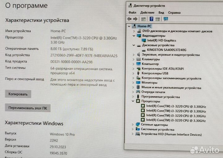Click the mouse icon of Мыши category
Viewport: 223px width, 158px height.
pyautogui.click(x=138, y=87)
